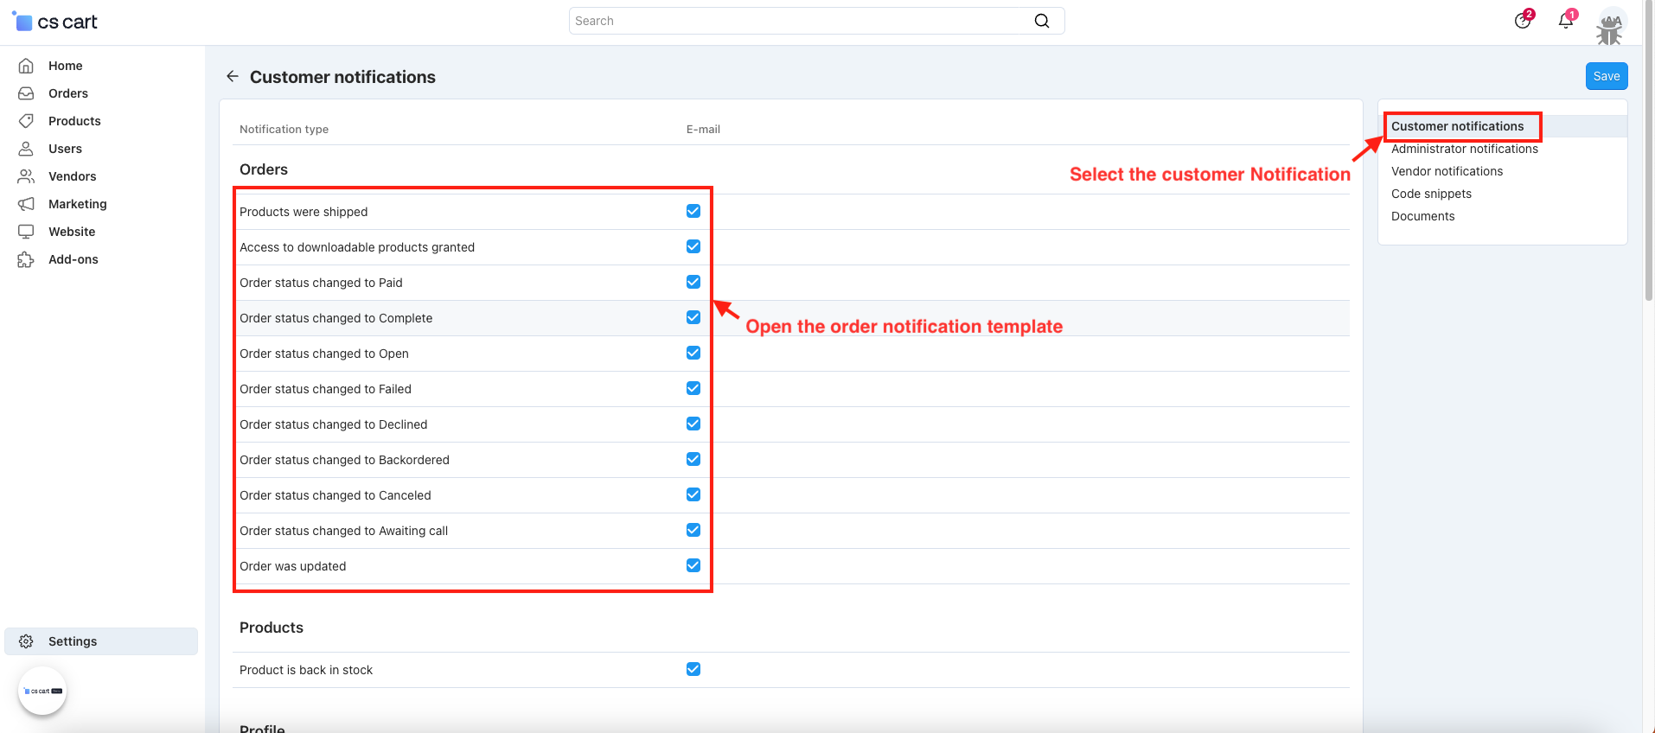Go back using the arrow icon
The height and width of the screenshot is (733, 1655).
[233, 76]
